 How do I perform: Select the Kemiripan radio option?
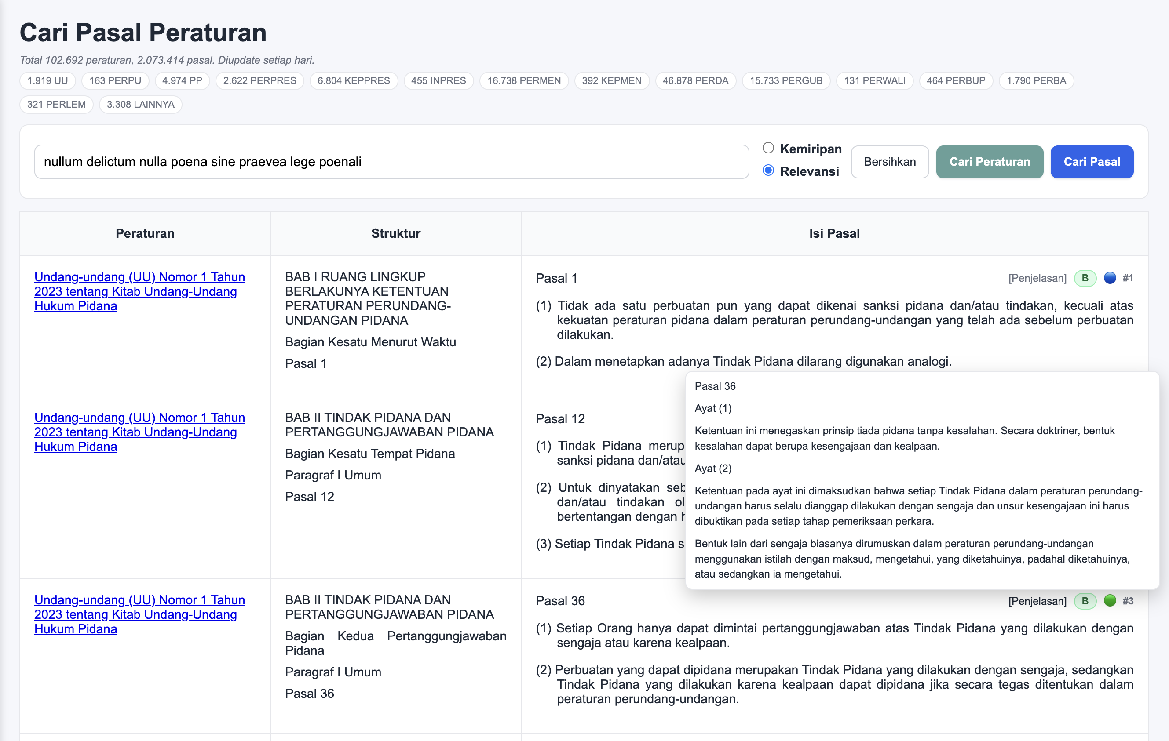point(768,148)
